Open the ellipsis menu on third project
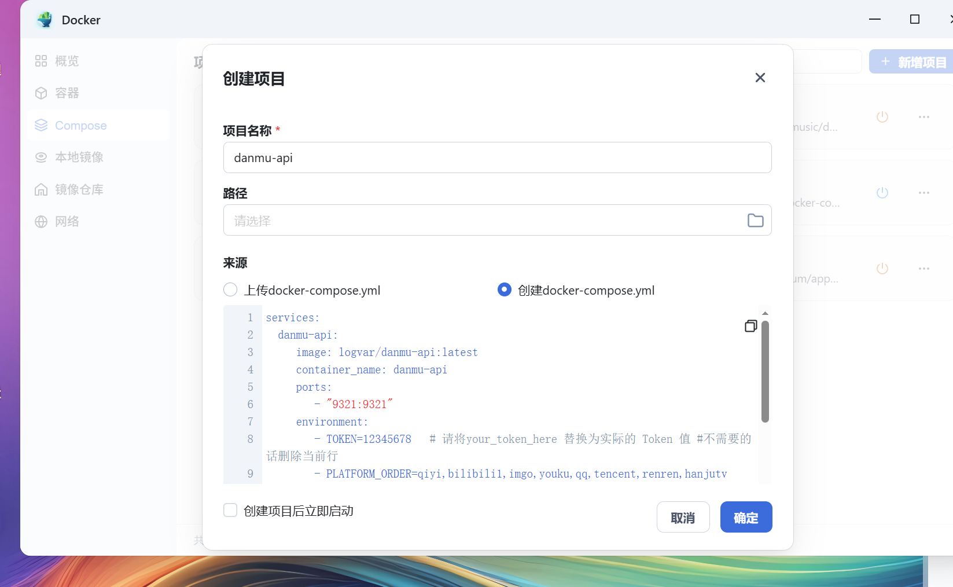The width and height of the screenshot is (953, 587). tap(923, 268)
